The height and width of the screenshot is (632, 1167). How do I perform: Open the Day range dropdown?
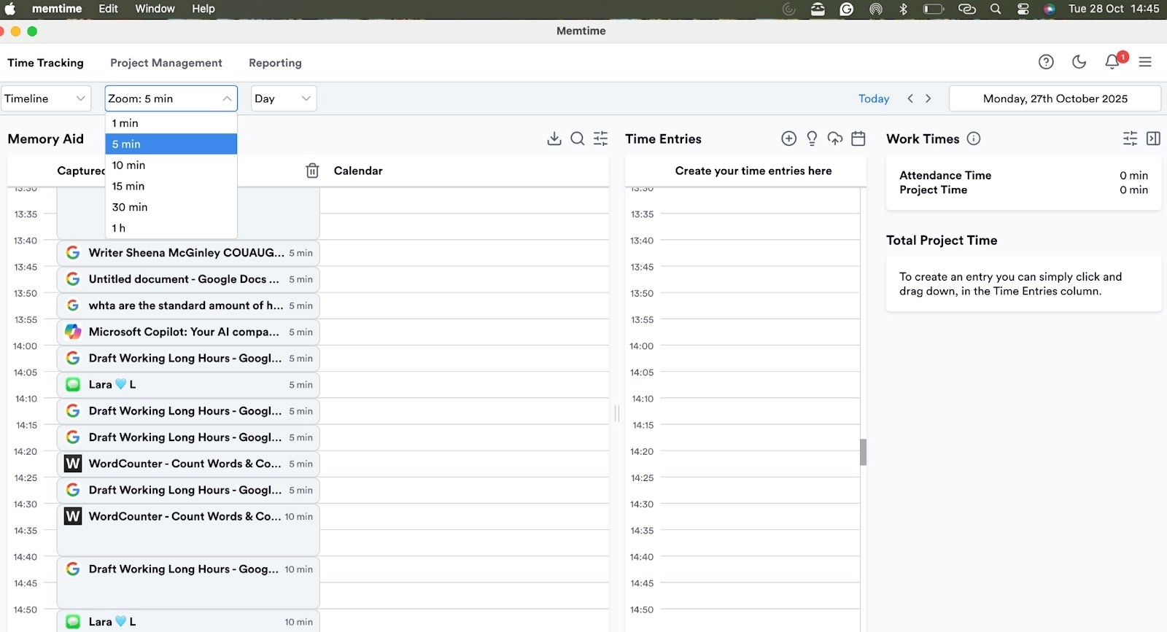pos(284,98)
